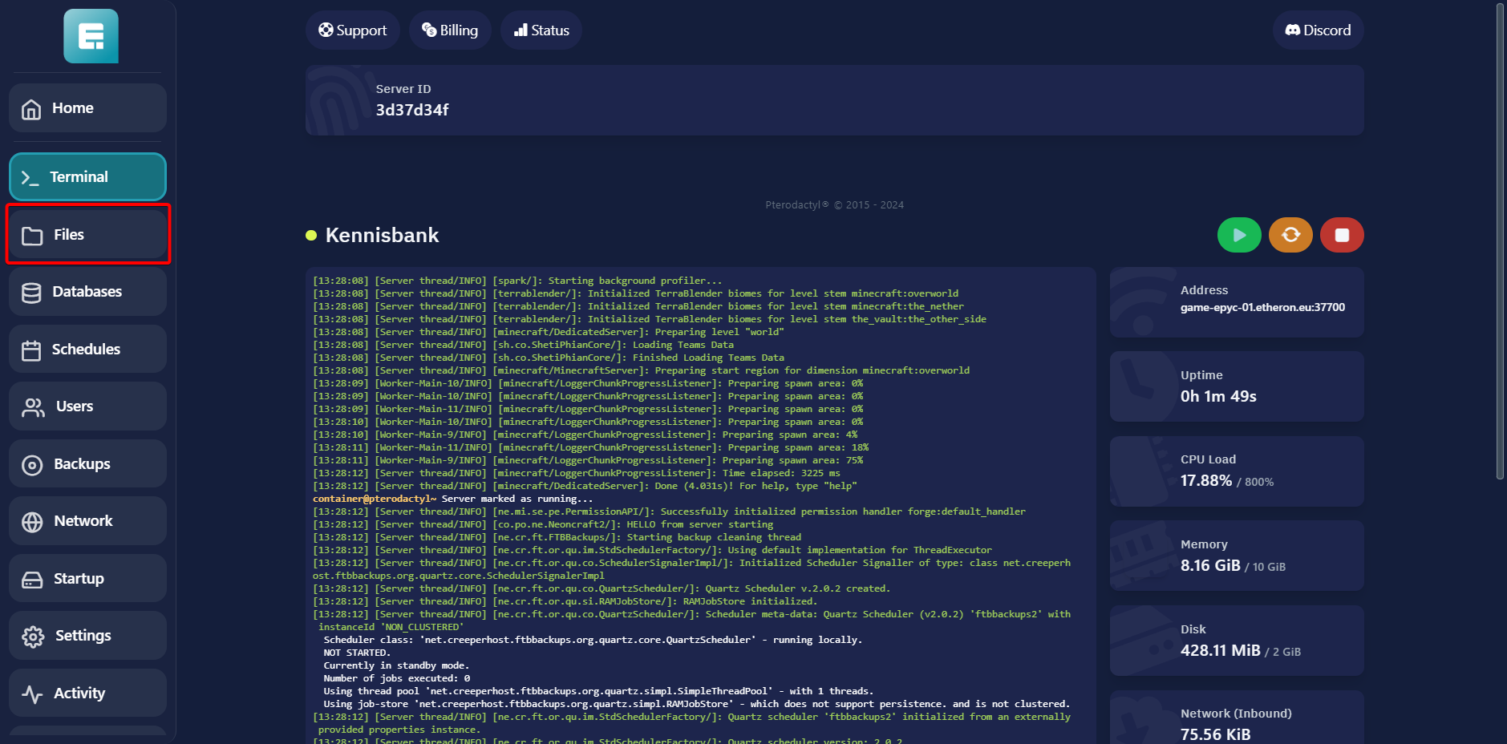Click the page vertical scrollbar

(x=1501, y=241)
